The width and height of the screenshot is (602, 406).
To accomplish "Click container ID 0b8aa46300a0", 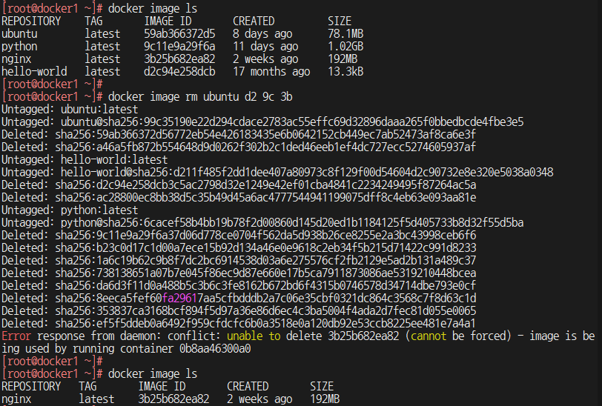I will coord(215,349).
